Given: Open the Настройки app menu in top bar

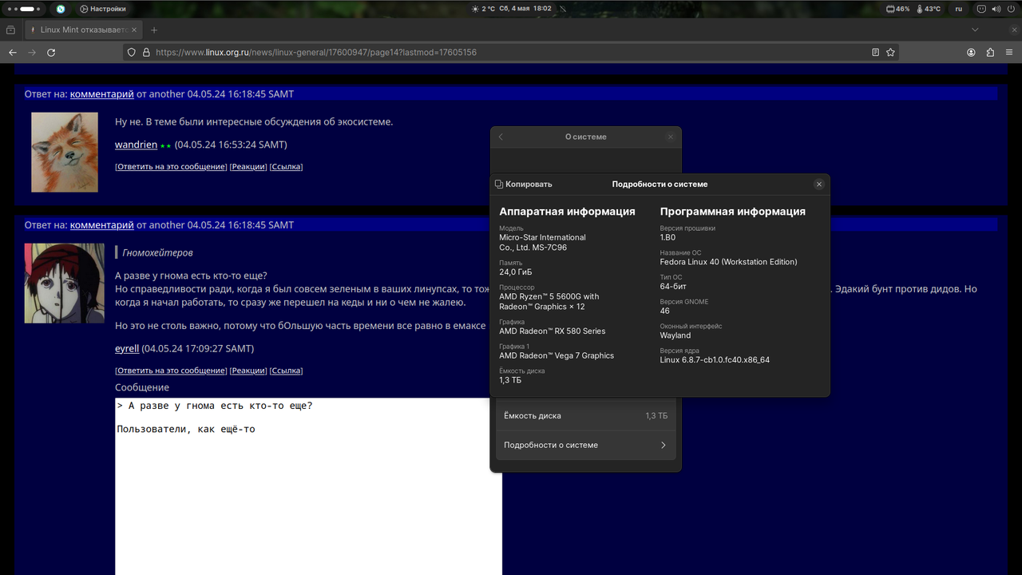Looking at the screenshot, I should [x=103, y=9].
